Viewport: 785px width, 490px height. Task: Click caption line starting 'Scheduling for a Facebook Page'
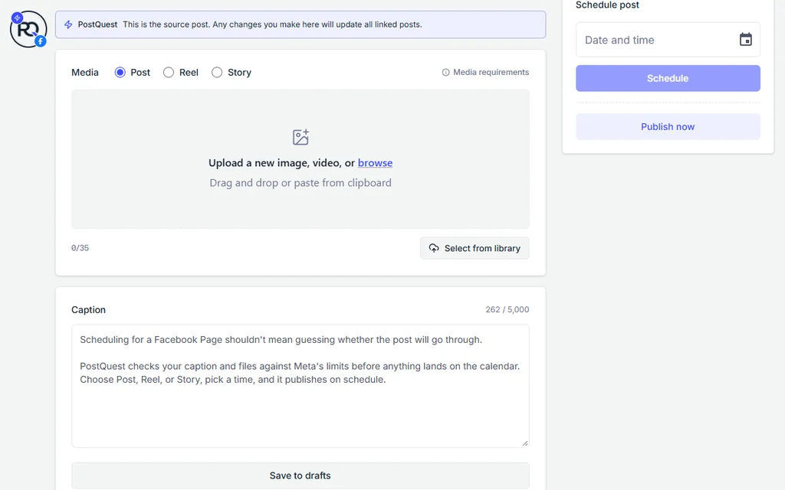[281, 340]
